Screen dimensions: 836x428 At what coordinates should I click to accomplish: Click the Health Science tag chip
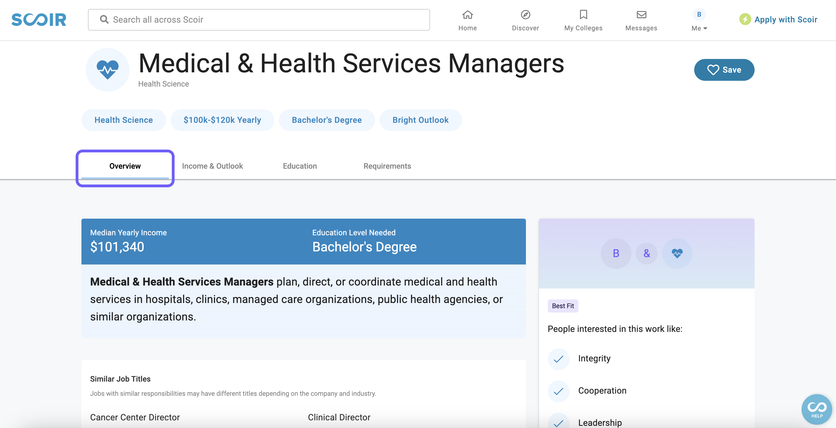123,120
